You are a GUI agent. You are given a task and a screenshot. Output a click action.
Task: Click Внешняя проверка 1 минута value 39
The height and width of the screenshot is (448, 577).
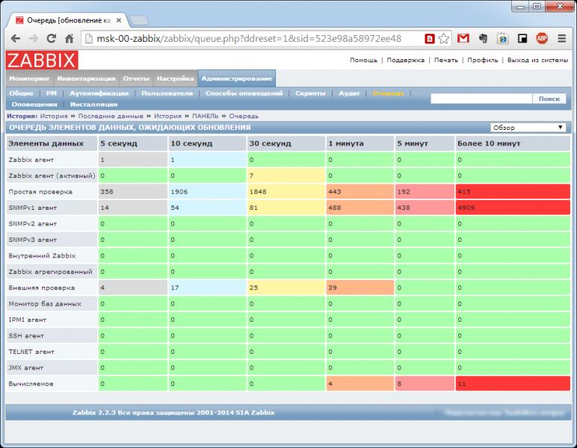point(360,287)
